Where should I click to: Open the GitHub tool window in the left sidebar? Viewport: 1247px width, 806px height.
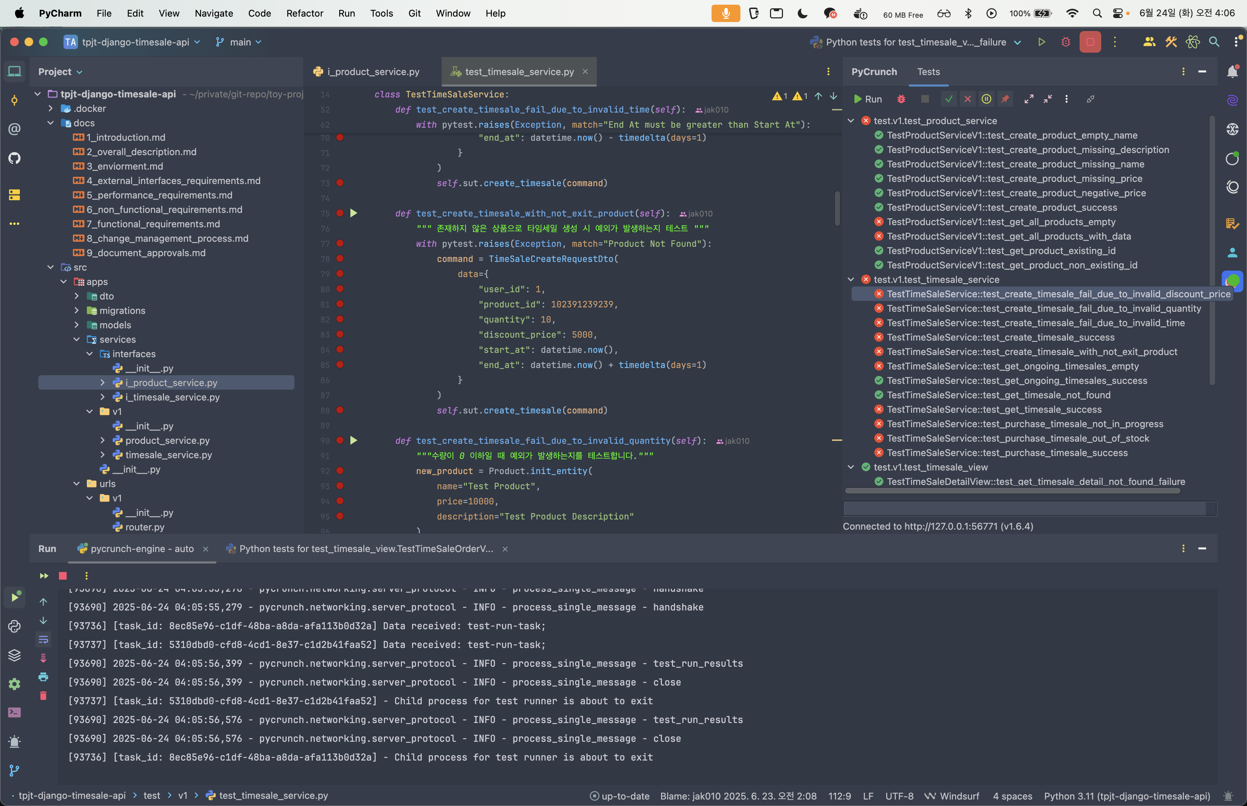coord(15,158)
